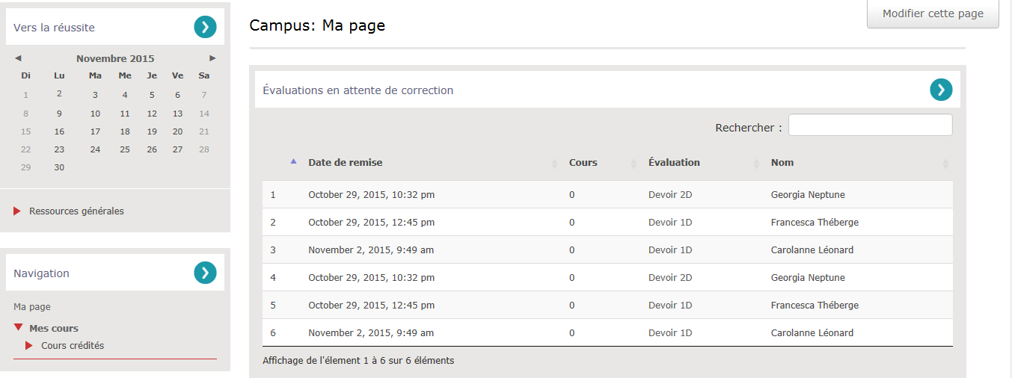Click the Rechercher search field
This screenshot has height=378, width=1012.
[x=870, y=126]
